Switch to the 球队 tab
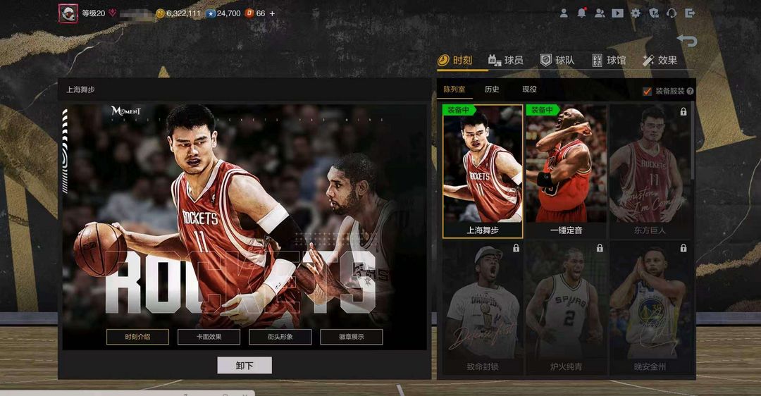 click(557, 60)
